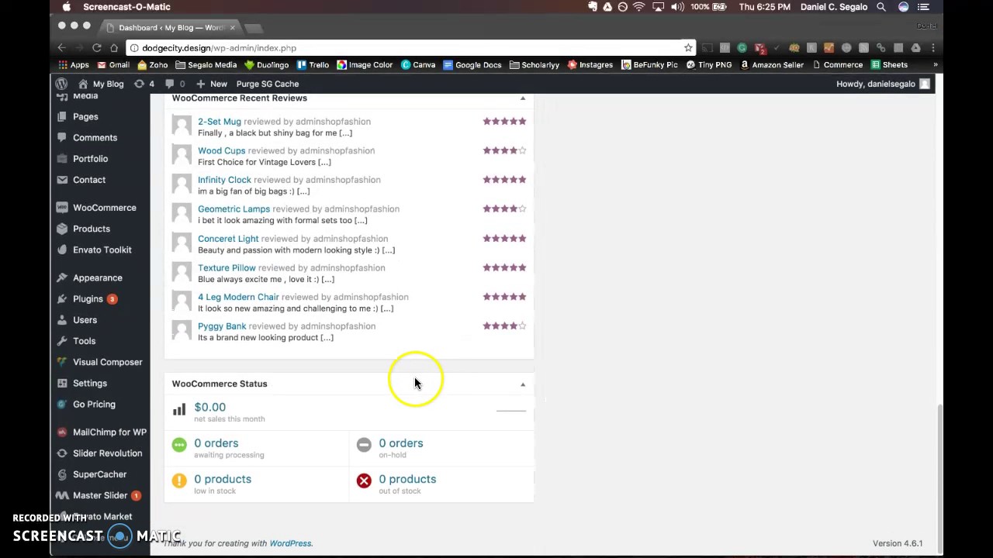Viewport: 993px width, 558px height.
Task: Open the Wood Cups review link
Action: pyautogui.click(x=221, y=150)
